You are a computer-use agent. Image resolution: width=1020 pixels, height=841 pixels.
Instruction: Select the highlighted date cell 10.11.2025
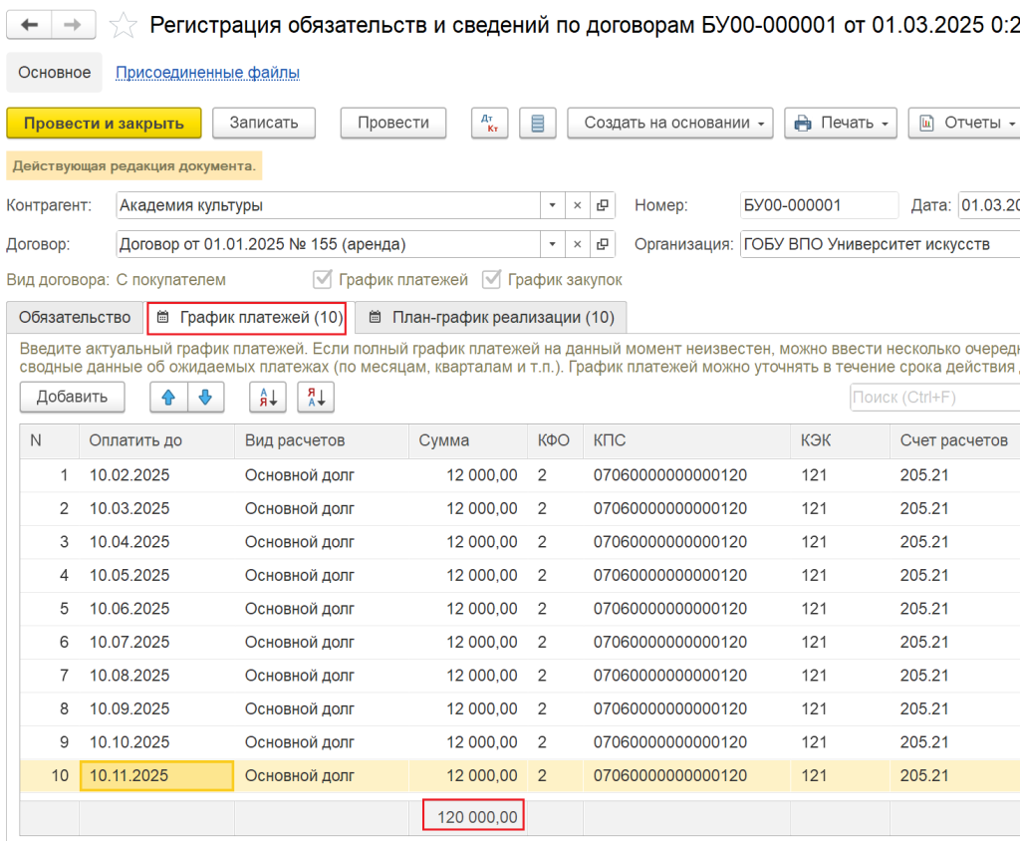point(156,776)
